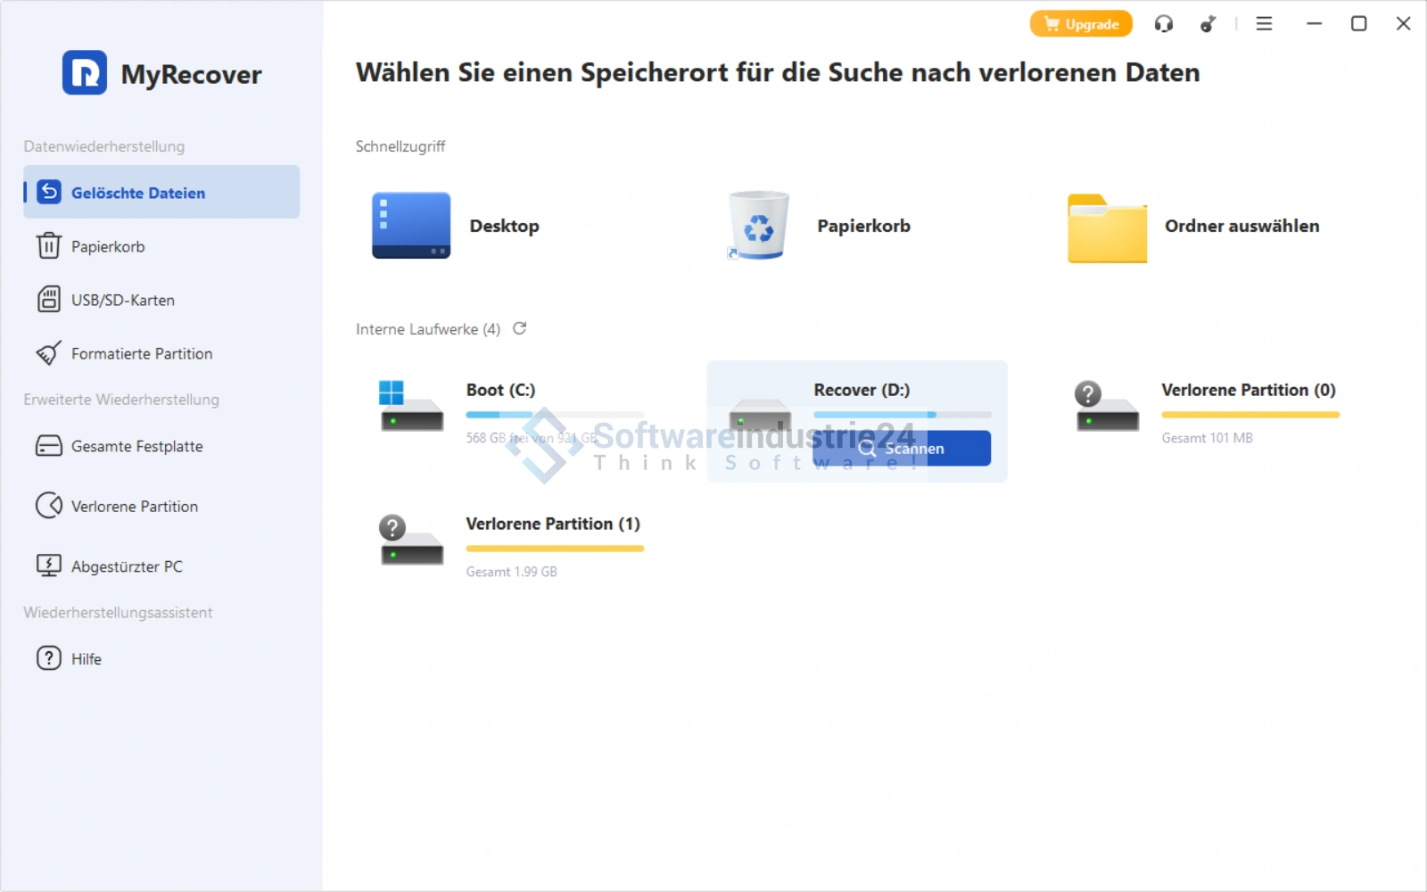Choose Gesamte Festplatte option
The height and width of the screenshot is (892, 1427).
[x=136, y=446]
